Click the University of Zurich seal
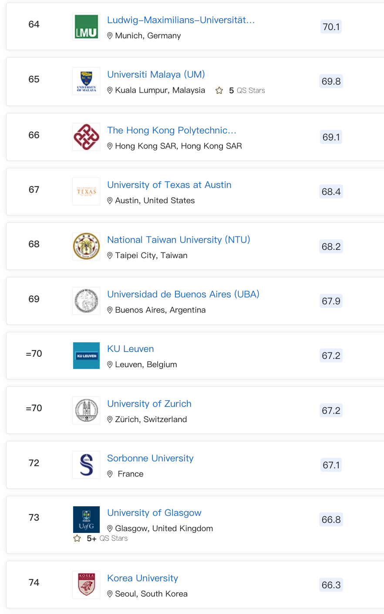Image resolution: width=384 pixels, height=614 pixels. click(x=86, y=410)
